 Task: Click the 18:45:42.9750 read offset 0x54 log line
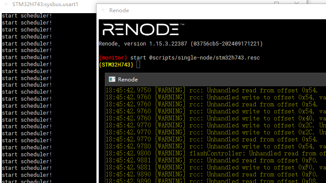(x=211, y=90)
